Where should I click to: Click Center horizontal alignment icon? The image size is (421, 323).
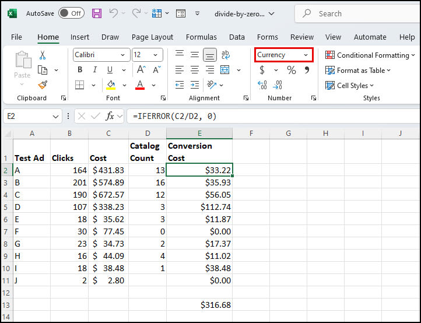click(195, 70)
